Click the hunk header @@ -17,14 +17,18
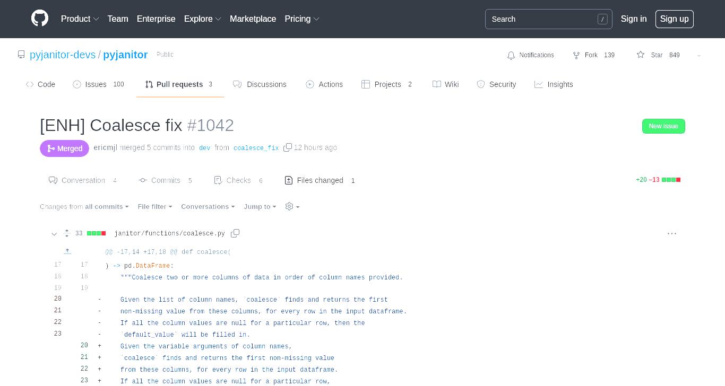 click(x=168, y=252)
